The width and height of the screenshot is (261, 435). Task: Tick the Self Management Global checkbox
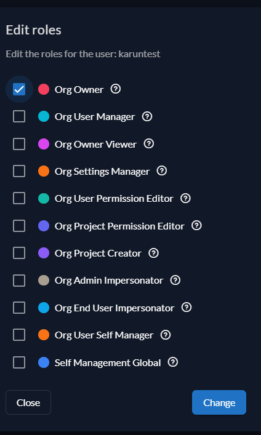point(19,362)
